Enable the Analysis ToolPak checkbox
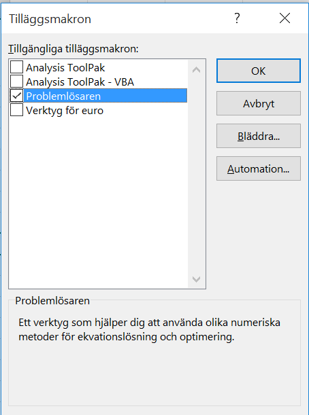 (17, 67)
